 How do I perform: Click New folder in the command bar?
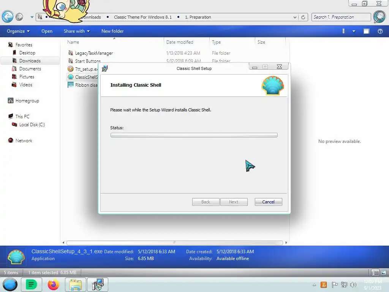click(x=112, y=31)
